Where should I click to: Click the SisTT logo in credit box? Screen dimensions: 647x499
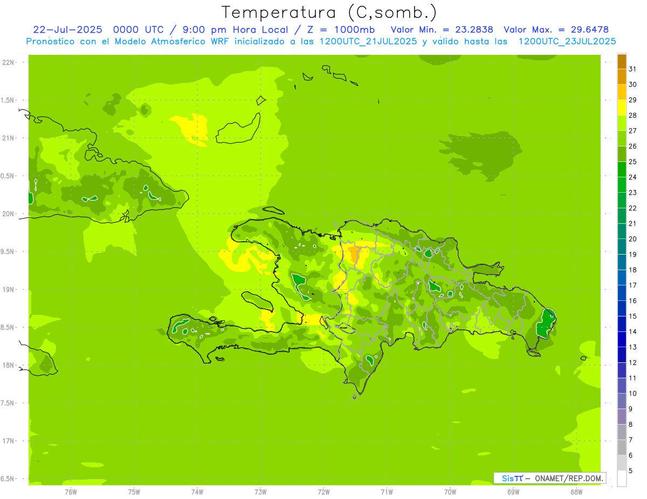point(512,478)
